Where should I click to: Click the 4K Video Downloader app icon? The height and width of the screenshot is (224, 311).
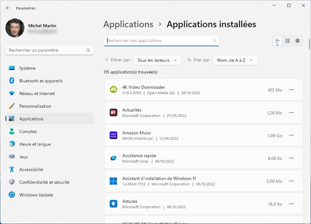(114, 90)
